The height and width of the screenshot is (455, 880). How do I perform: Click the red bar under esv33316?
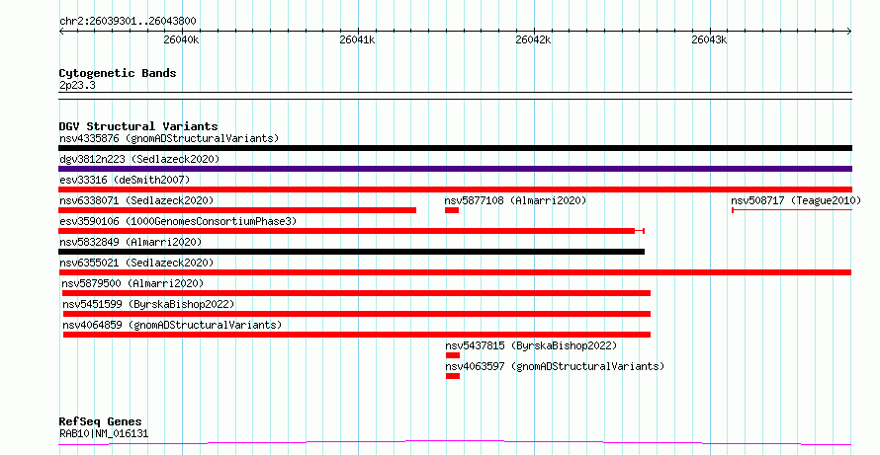(455, 190)
